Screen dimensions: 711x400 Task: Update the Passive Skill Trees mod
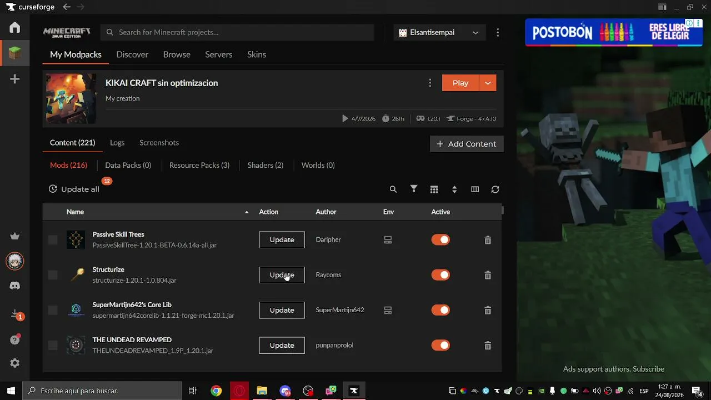coord(282,239)
